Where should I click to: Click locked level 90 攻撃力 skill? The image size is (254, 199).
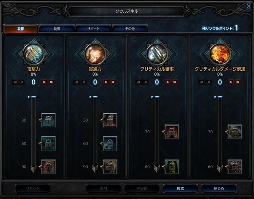tap(48, 167)
